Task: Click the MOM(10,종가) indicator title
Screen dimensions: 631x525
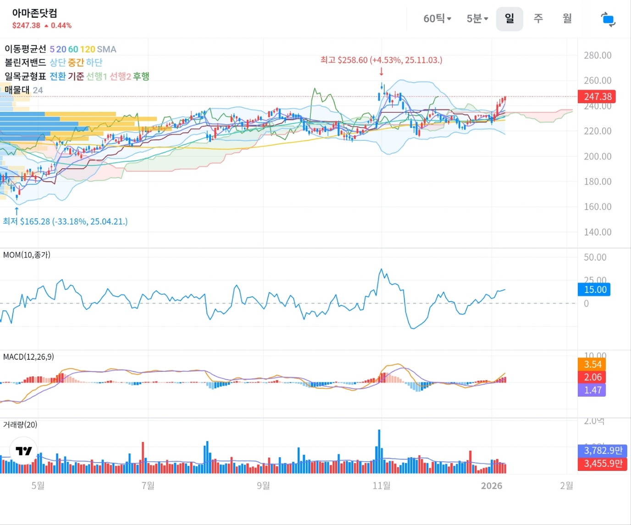Action: [x=27, y=255]
